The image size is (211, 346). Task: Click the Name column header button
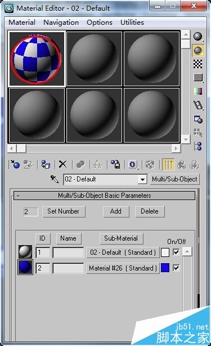coord(69,238)
